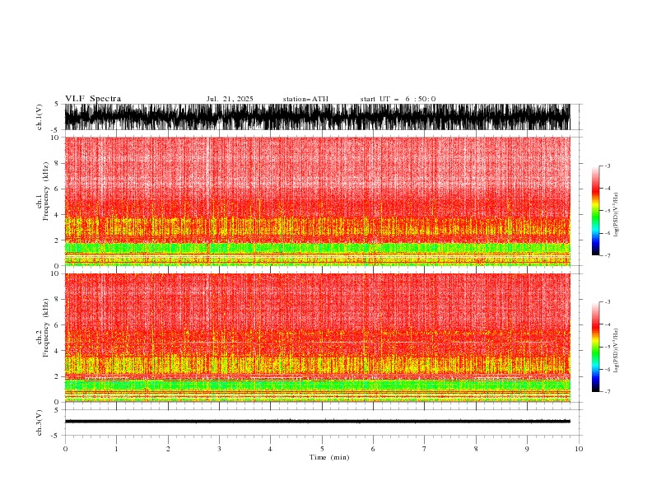Click the "VLF Spectra" title text
652x504 pixels.
pyautogui.click(x=93, y=99)
